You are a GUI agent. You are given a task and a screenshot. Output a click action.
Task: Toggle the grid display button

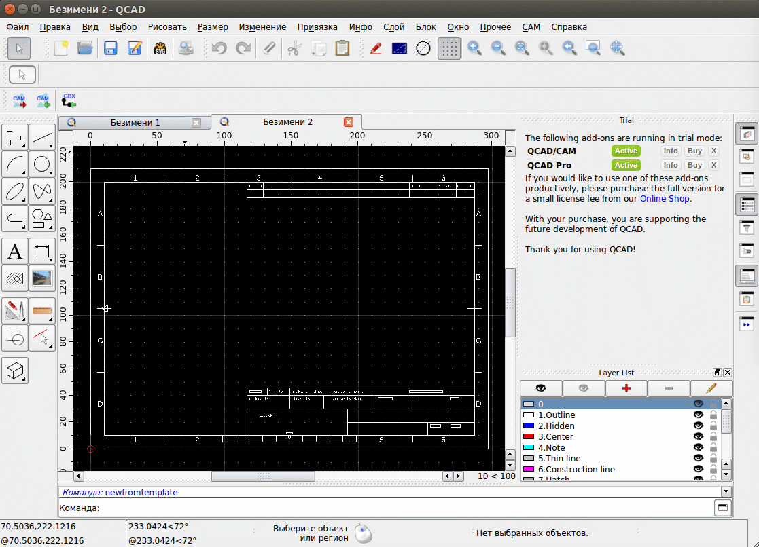coord(448,48)
